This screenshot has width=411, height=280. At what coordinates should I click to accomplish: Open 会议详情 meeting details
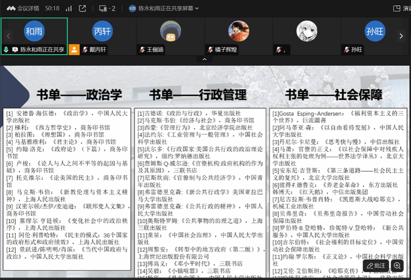(22, 8)
